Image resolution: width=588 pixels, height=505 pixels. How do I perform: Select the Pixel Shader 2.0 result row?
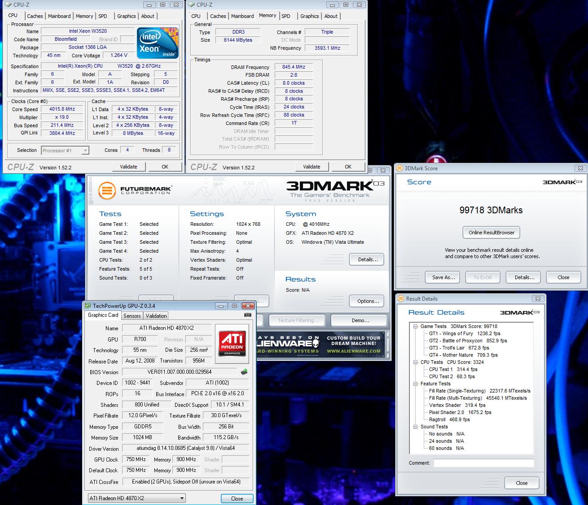(460, 412)
